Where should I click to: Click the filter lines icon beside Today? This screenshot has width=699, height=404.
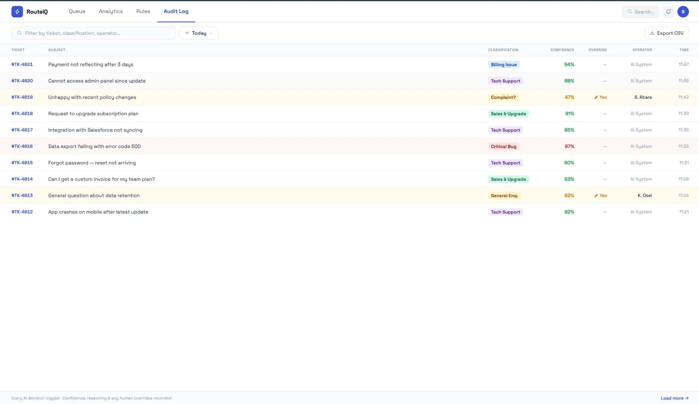click(x=187, y=33)
